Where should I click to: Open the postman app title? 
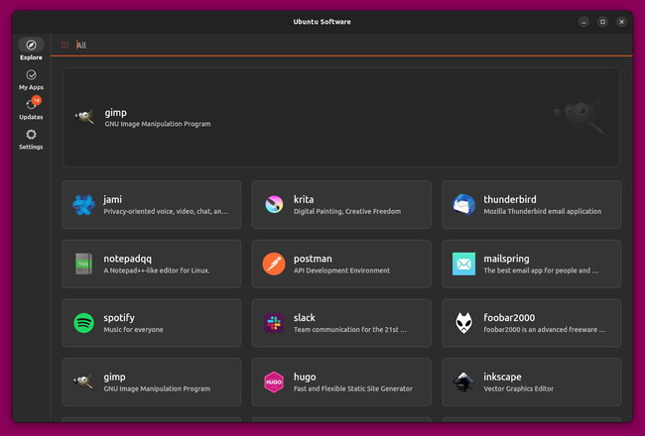(313, 259)
